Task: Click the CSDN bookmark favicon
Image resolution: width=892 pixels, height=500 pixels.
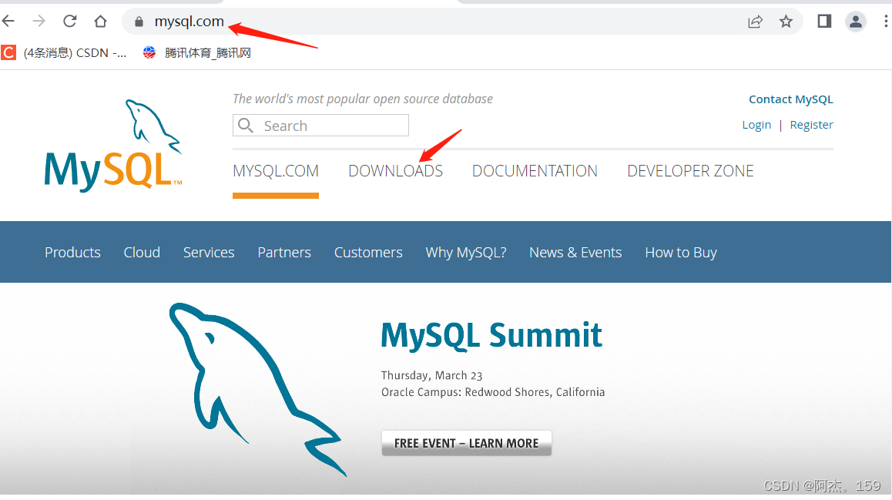Action: click(8, 53)
